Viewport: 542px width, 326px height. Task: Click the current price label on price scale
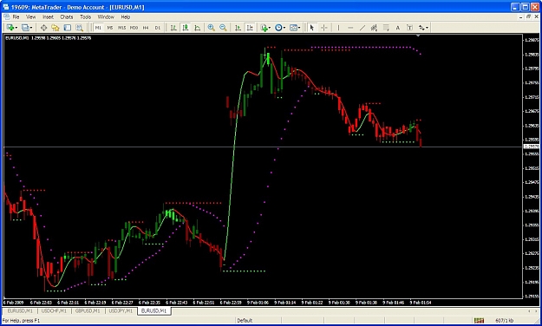[x=532, y=147]
